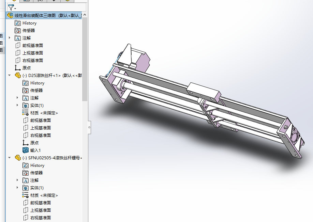Viewport: 313px width, 222px height.
Task: Select 上视基准面 under SFNU02505-4 nut
Action: pos(37,210)
